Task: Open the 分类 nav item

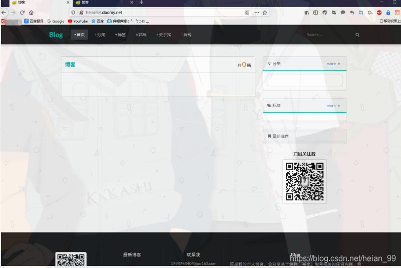Action: coord(100,35)
